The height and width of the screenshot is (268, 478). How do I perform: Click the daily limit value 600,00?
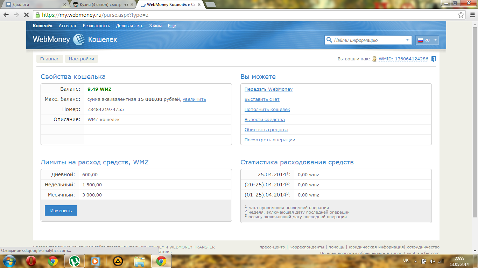coord(90,175)
